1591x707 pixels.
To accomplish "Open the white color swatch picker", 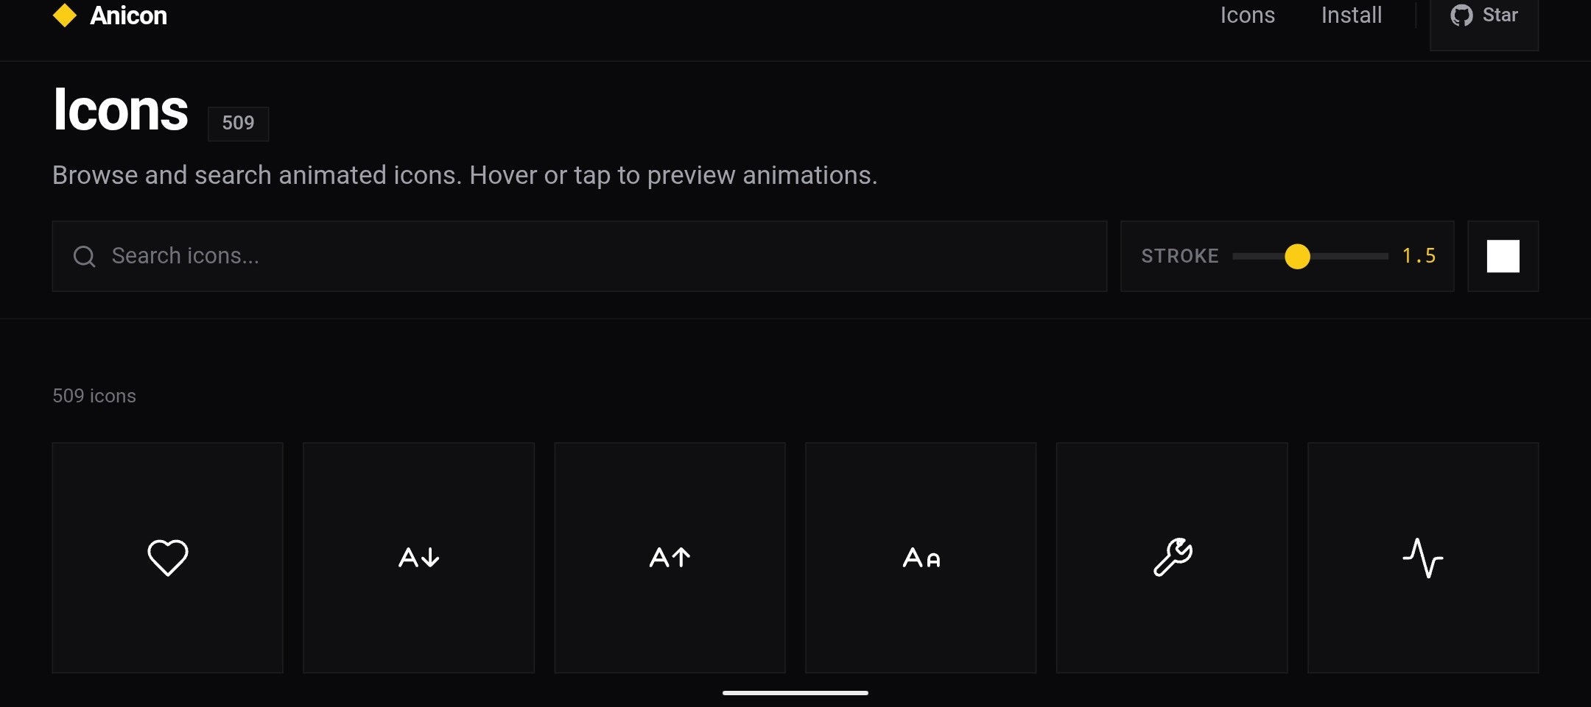I will tap(1503, 257).
